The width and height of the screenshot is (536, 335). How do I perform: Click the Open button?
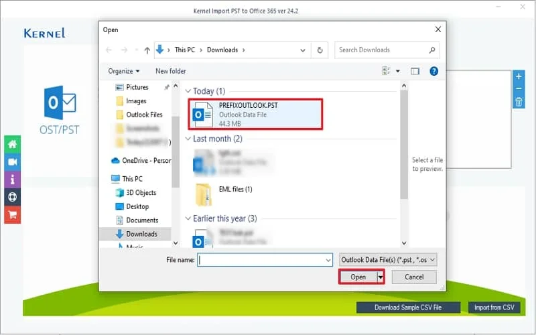[358, 277]
